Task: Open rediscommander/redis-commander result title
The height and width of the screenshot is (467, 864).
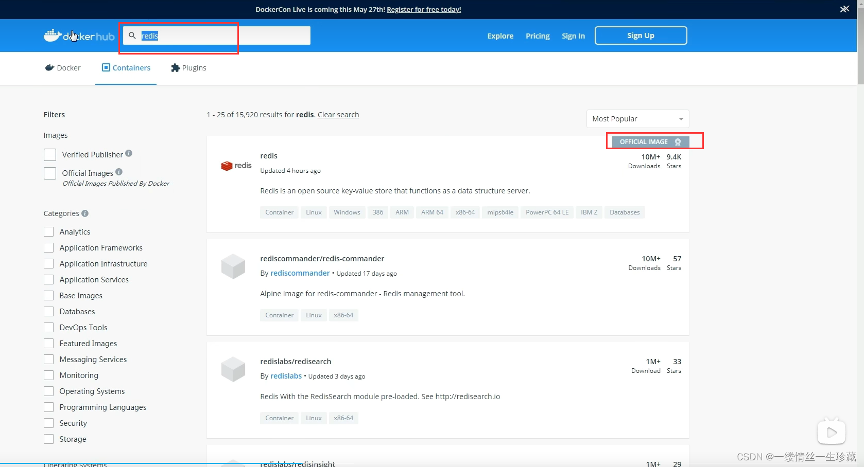Action: pyautogui.click(x=322, y=259)
